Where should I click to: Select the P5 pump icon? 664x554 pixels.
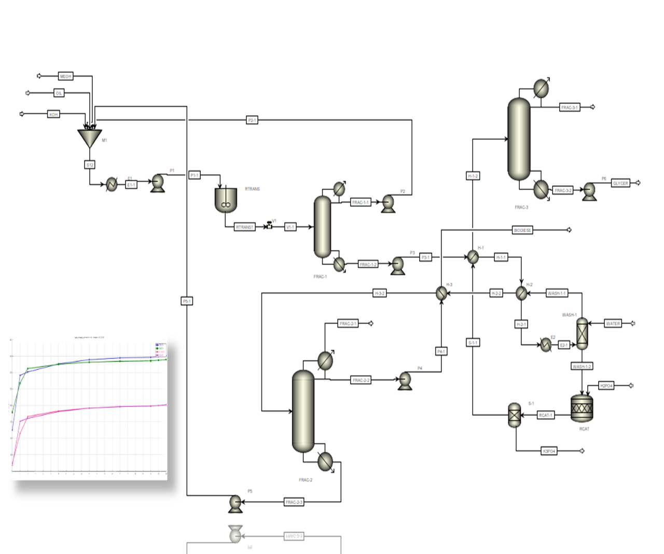click(x=235, y=503)
